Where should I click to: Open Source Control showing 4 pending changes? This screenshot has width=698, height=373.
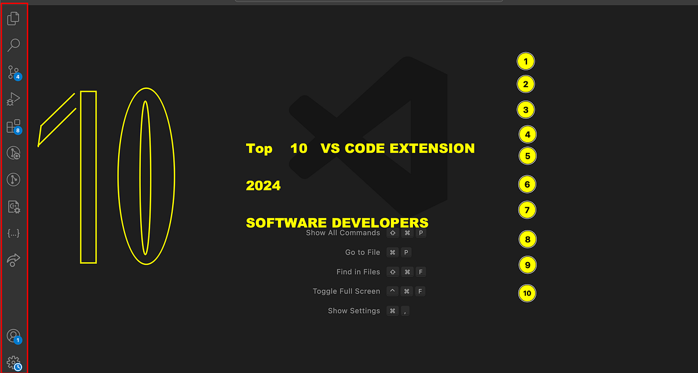coord(13,71)
